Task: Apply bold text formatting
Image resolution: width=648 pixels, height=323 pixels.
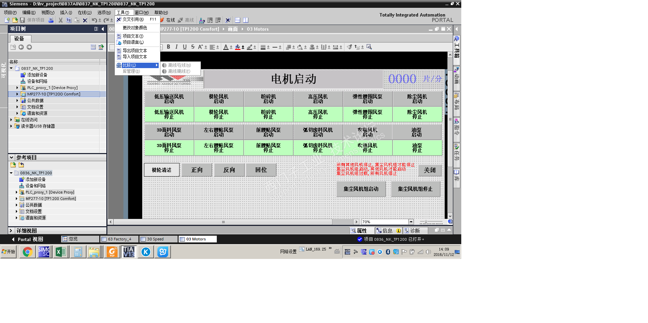Action: click(x=169, y=47)
